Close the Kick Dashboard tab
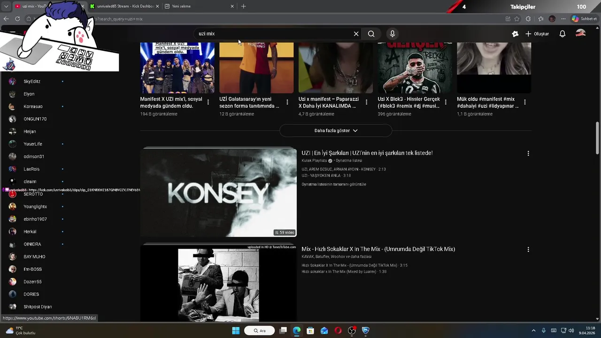The width and height of the screenshot is (601, 338). [157, 6]
